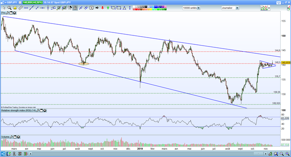The image size is (291, 157).
Task: Click the 126,553 support level label
Action: (276, 103)
